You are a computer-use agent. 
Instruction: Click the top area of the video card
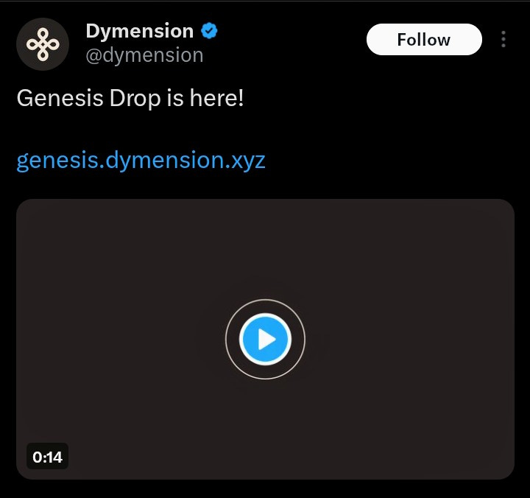tap(265, 220)
